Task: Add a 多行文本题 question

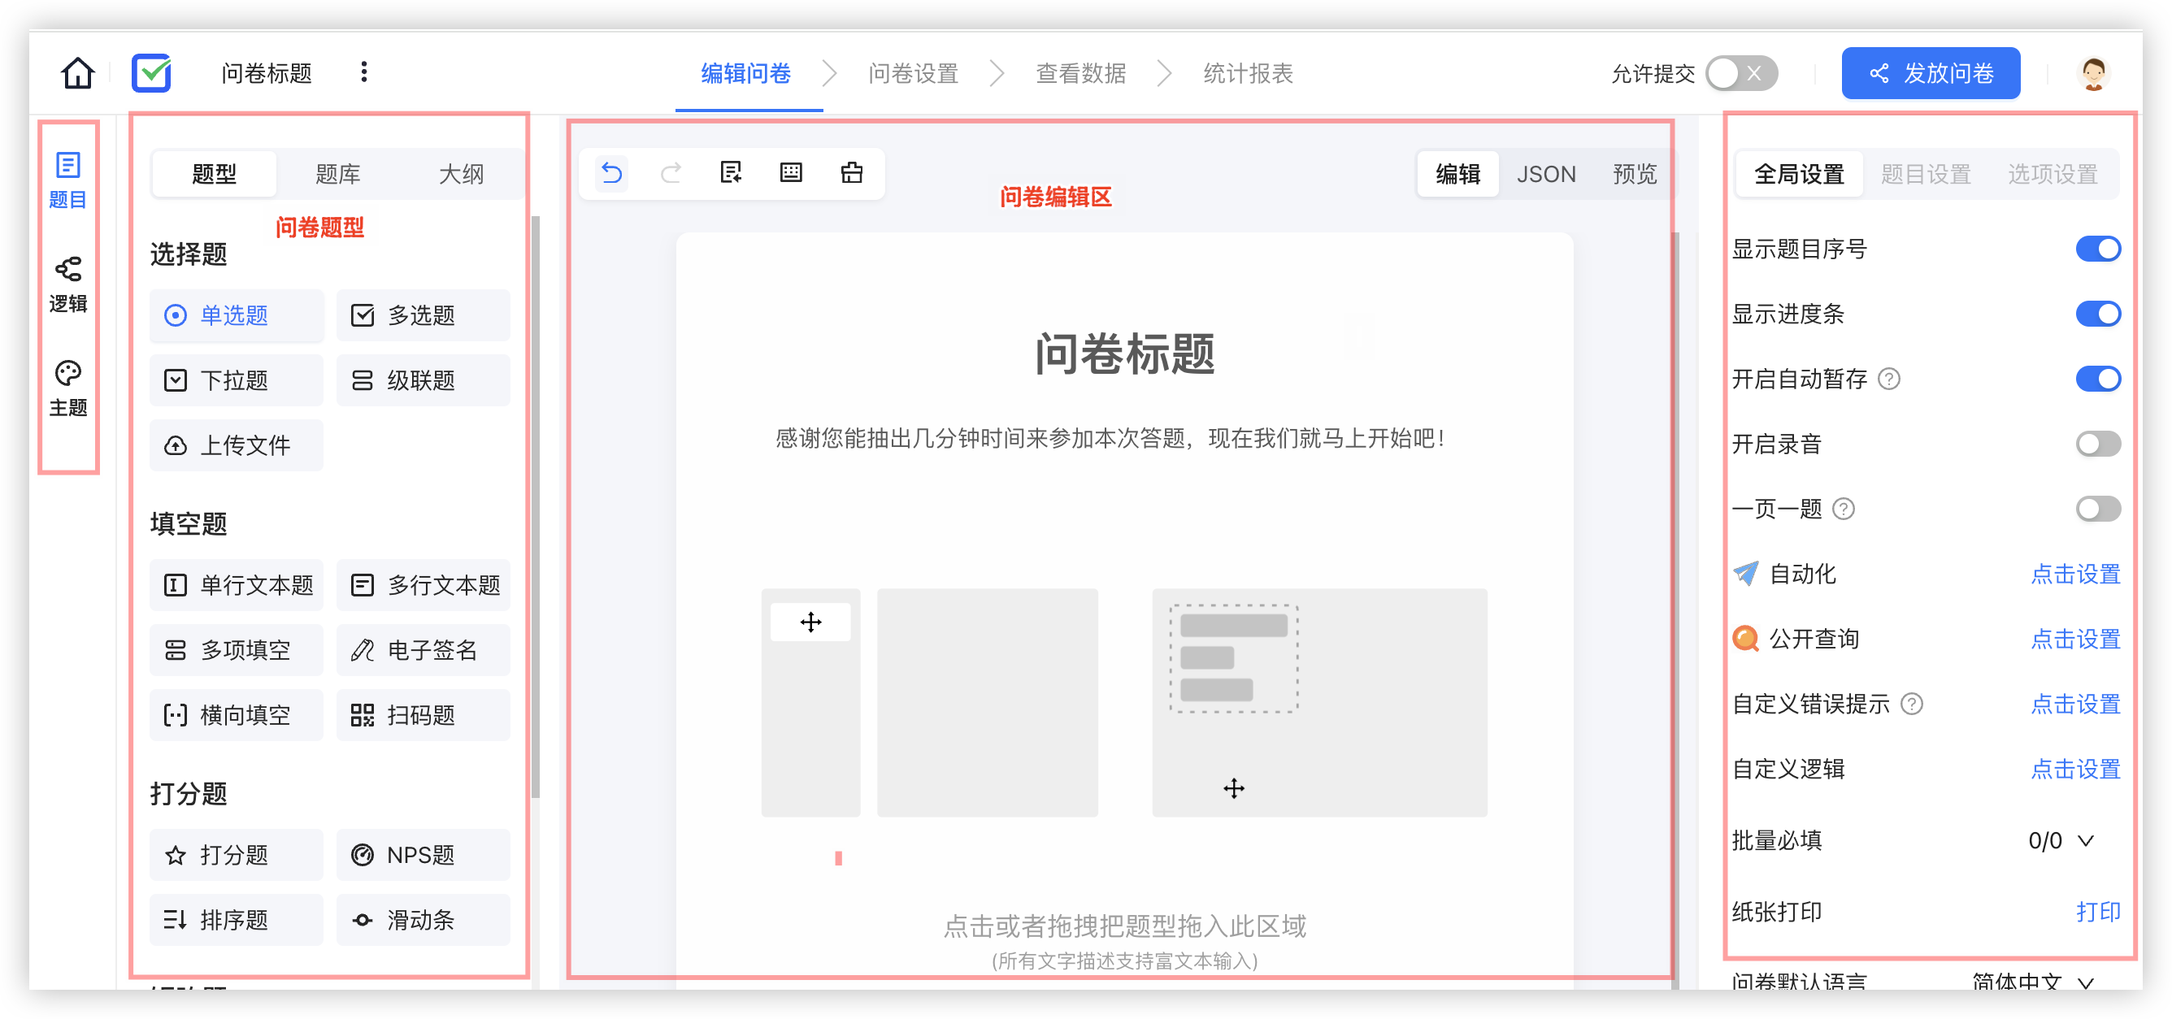Action: click(424, 585)
